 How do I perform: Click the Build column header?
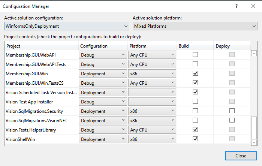pos(195,46)
